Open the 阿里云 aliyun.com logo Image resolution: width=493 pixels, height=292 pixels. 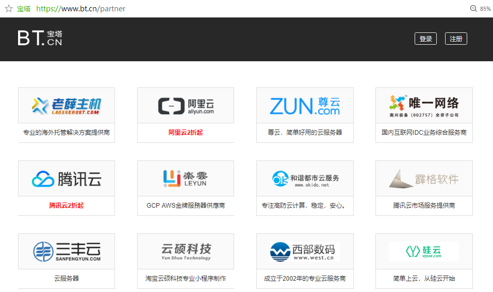(186, 105)
